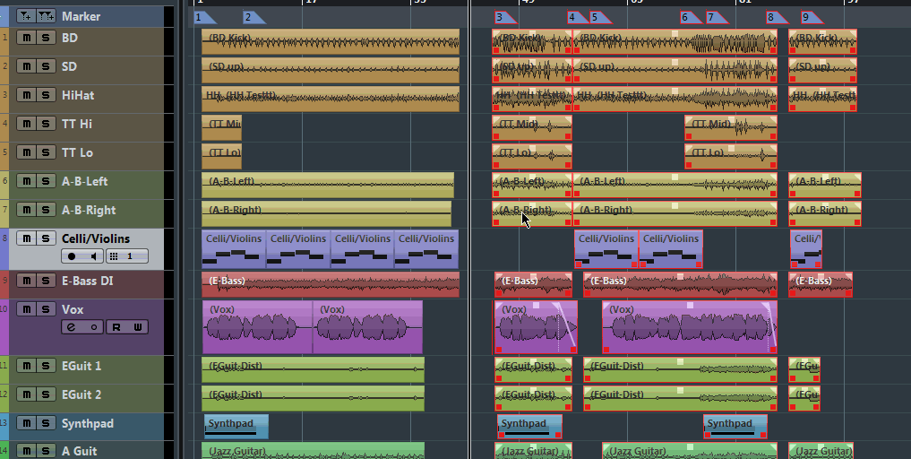This screenshot has height=459, width=911.
Task: Toggle monitor speaker on Celli/Violins track
Action: pyautogui.click(x=92, y=256)
